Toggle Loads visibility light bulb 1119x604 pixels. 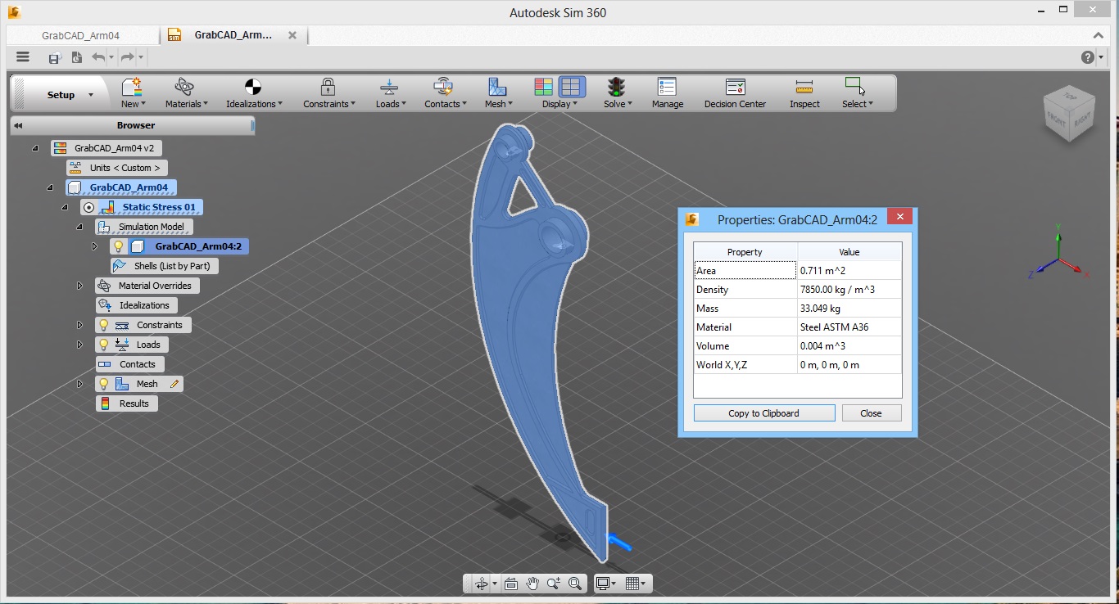(104, 345)
